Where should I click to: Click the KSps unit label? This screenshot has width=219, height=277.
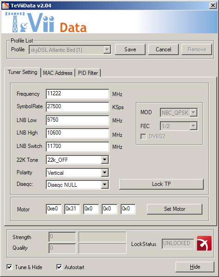[x=118, y=107]
